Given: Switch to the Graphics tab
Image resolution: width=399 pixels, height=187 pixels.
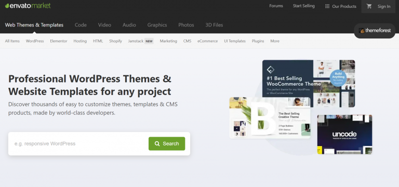Looking at the screenshot, I should (157, 25).
